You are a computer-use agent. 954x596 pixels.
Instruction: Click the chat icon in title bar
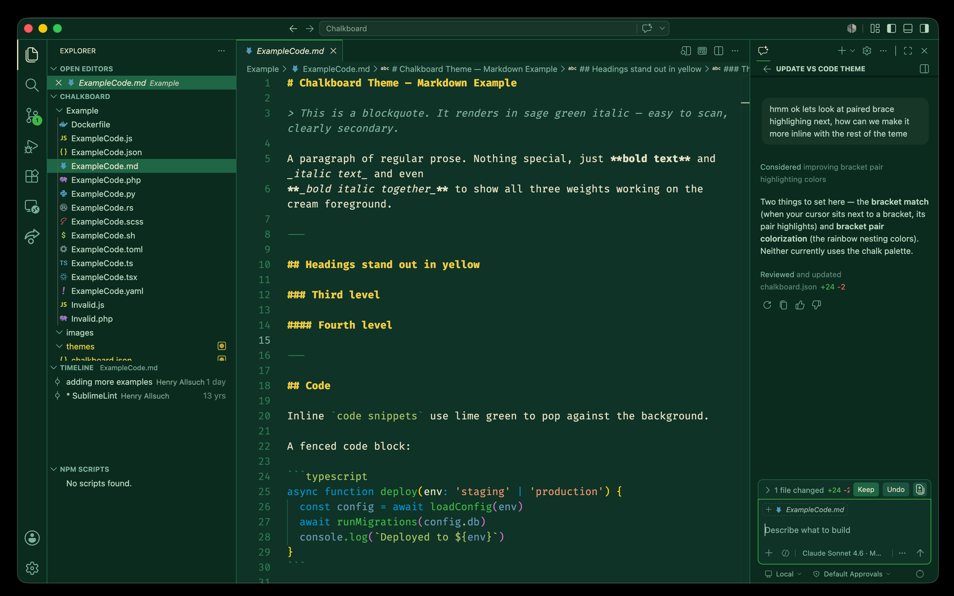[647, 28]
